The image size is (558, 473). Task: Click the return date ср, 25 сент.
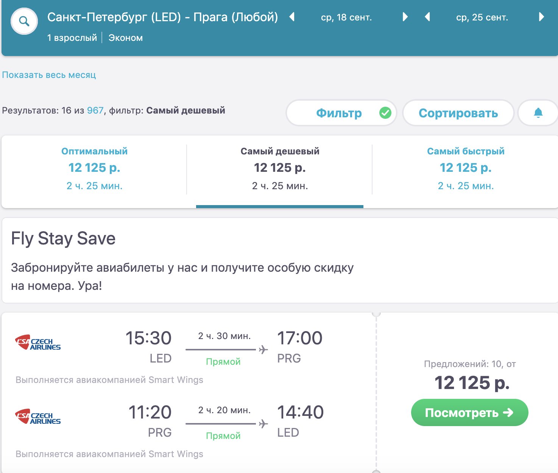[482, 17]
